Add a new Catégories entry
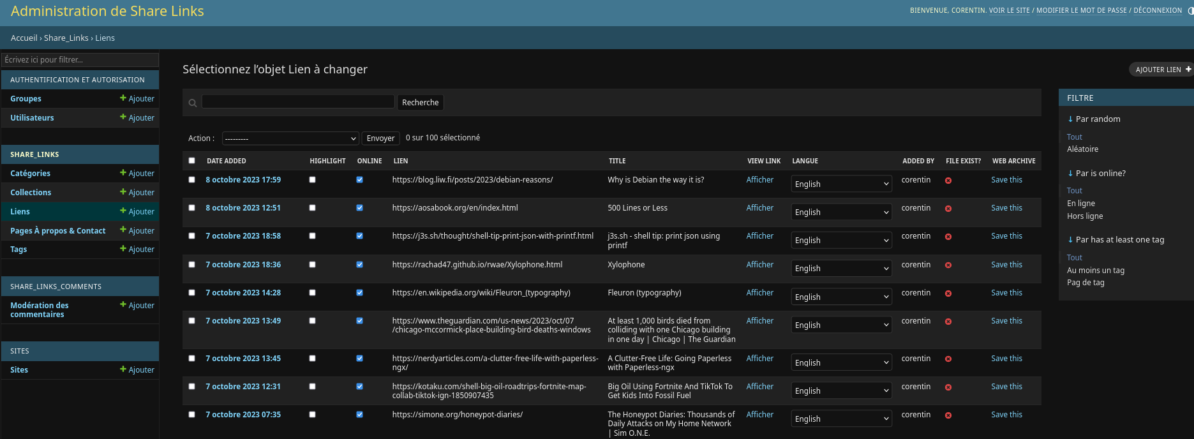The height and width of the screenshot is (439, 1194). (137, 174)
